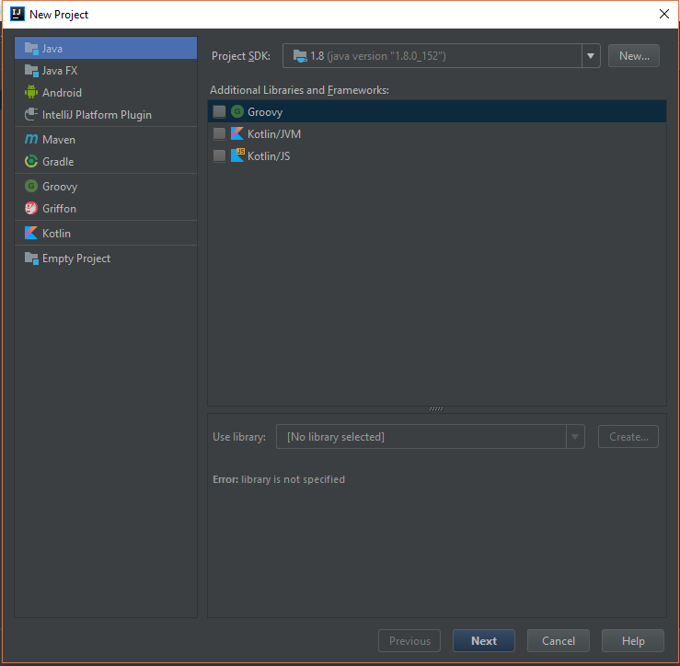Click the splitter handle between the panels
680x666 pixels.
[436, 408]
